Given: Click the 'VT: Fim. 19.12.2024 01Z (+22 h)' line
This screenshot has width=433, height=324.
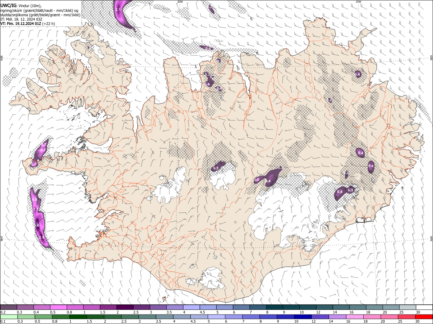Looking at the screenshot, I should 28,24.
